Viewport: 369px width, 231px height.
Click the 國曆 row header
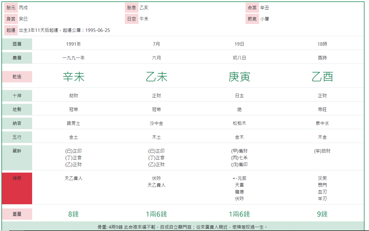click(17, 44)
